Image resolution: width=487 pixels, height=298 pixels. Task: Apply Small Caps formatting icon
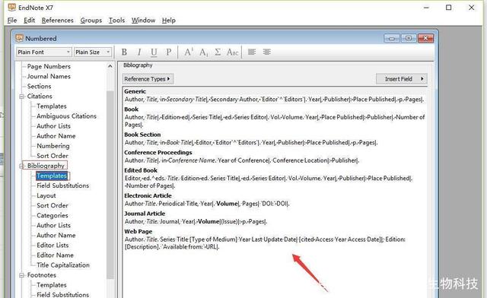[x=232, y=52]
